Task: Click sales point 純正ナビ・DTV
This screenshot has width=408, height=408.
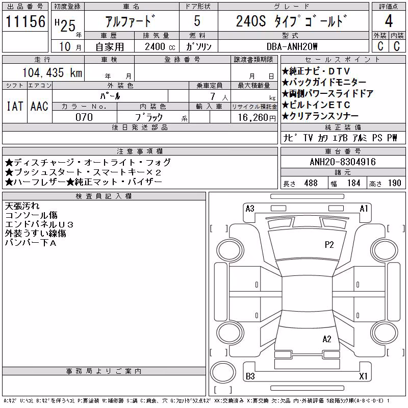Action: click(316, 71)
